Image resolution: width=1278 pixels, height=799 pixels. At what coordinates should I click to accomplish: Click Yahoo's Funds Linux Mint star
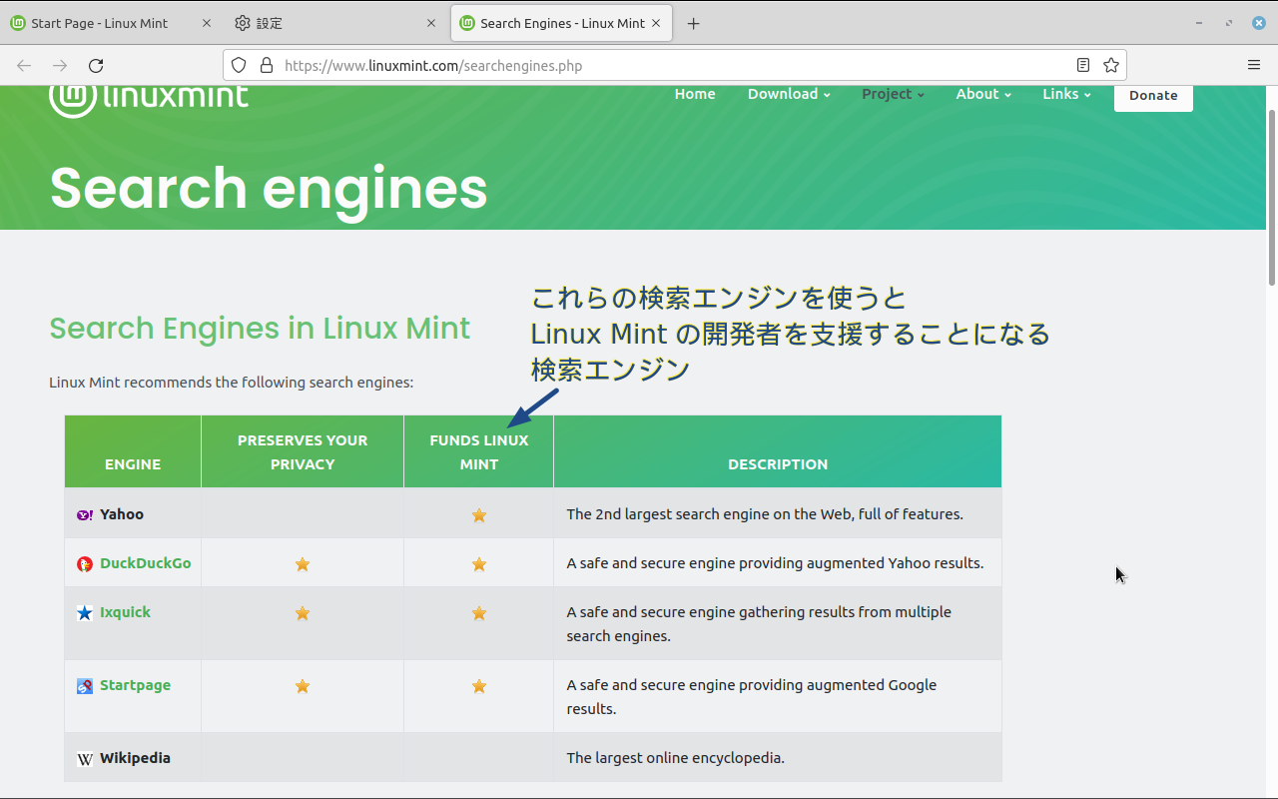click(x=479, y=515)
